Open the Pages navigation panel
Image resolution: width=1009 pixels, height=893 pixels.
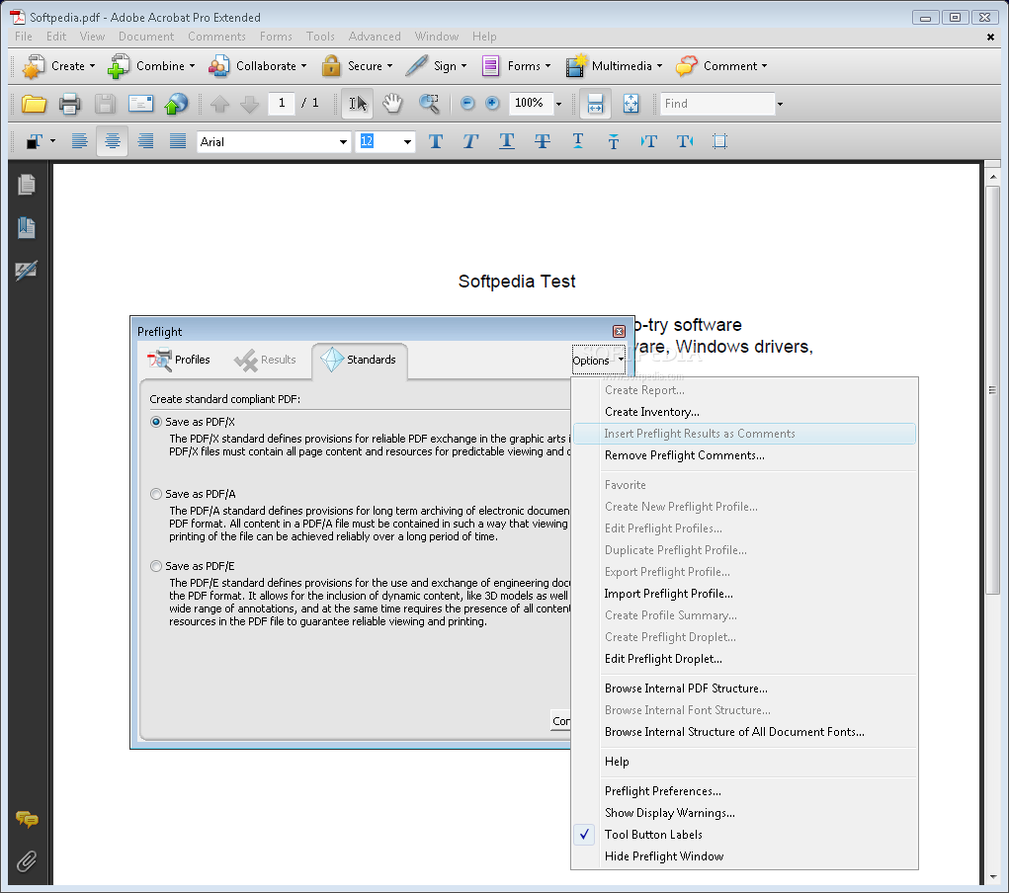[27, 186]
